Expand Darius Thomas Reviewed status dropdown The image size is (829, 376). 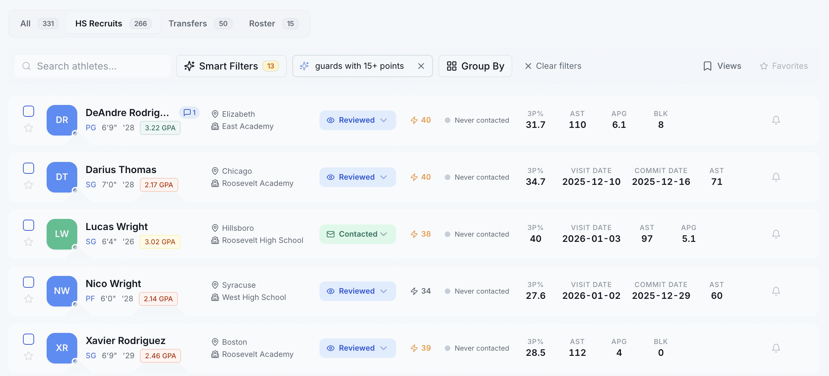click(357, 177)
